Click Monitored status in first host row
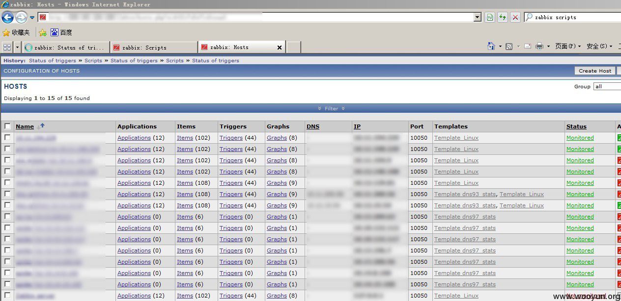621x301 pixels. [x=580, y=138]
